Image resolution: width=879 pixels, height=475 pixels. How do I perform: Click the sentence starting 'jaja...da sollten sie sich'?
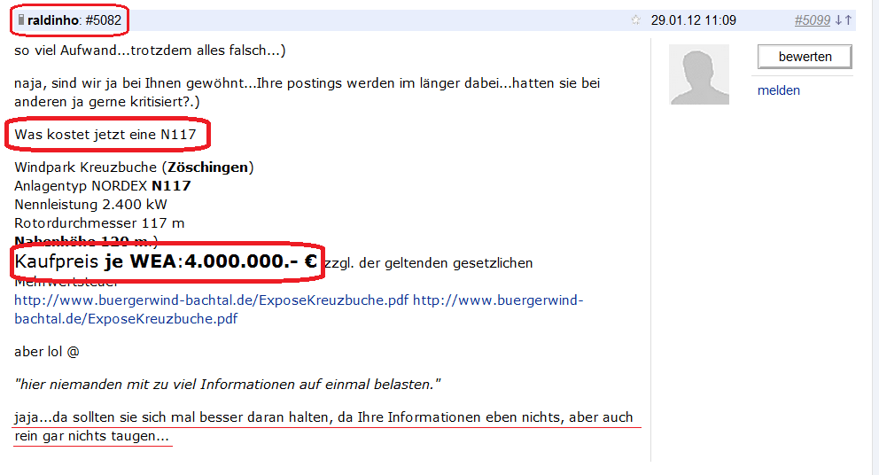coord(323,426)
